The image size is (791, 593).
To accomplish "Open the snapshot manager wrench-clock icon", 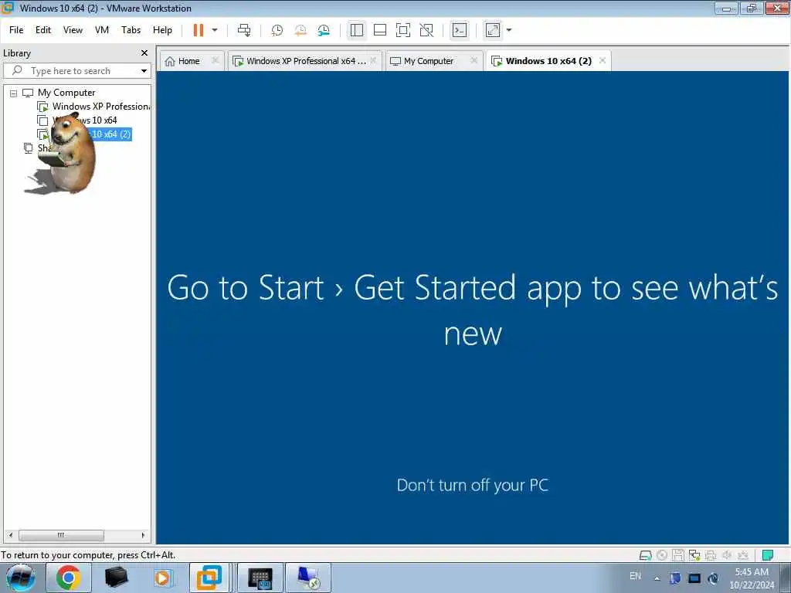I will coord(324,30).
